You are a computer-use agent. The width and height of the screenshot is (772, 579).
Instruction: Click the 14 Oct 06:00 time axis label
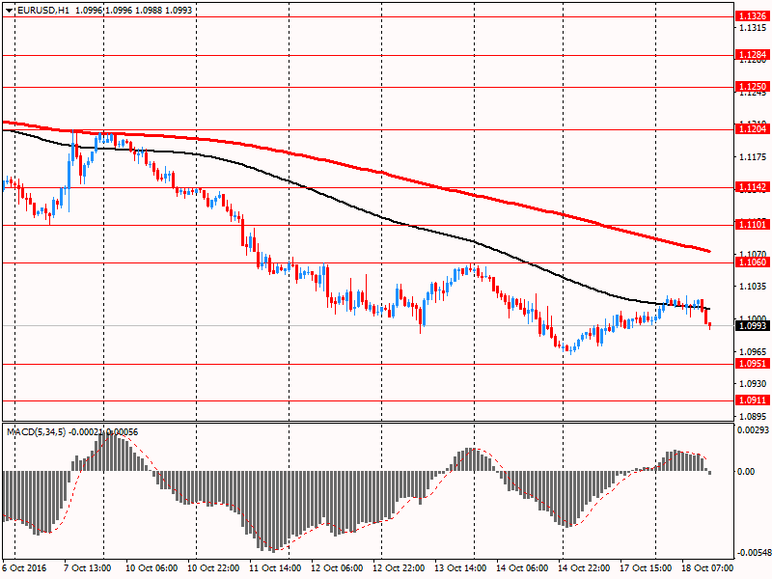522,568
